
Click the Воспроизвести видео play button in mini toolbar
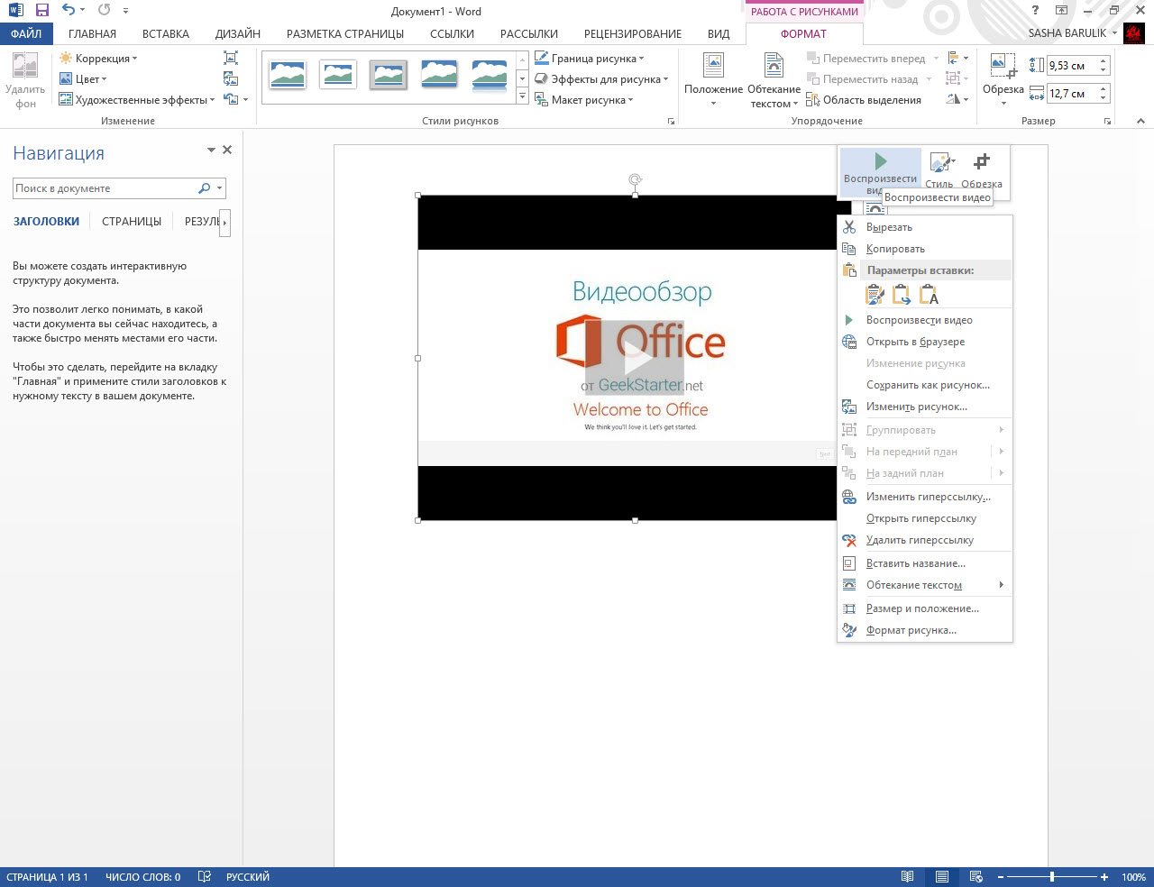pos(881,173)
